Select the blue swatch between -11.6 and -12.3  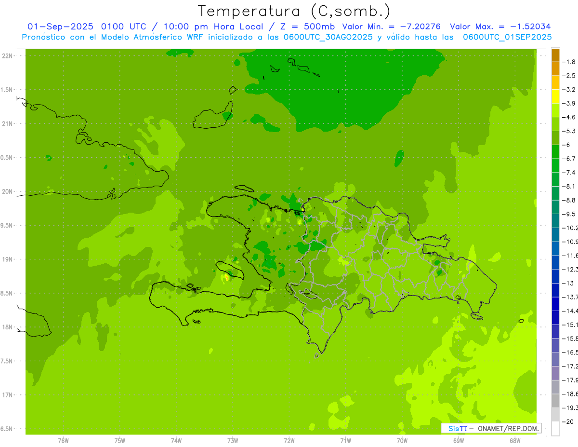pos(555,262)
